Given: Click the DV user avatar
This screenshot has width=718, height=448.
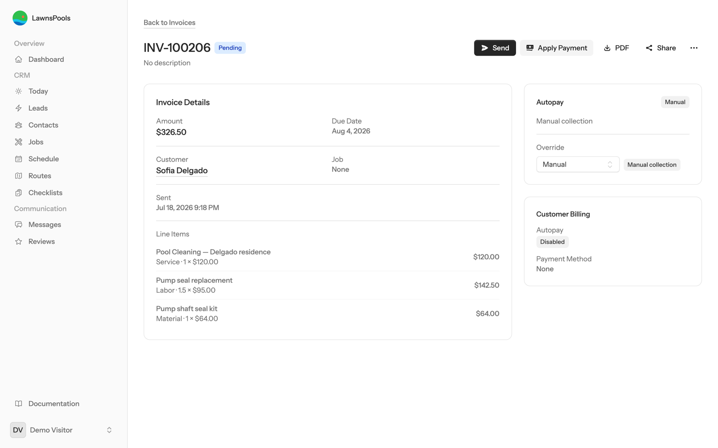Looking at the screenshot, I should (x=18, y=430).
